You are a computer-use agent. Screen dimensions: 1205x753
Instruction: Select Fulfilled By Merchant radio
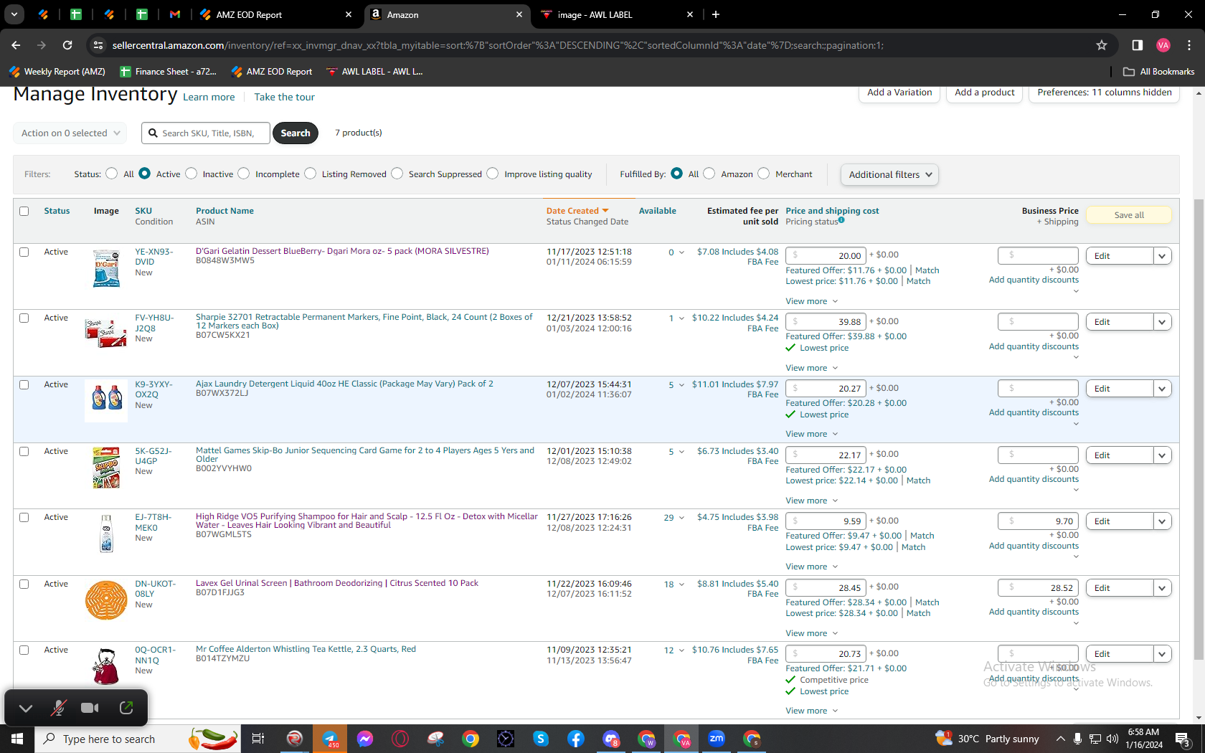click(x=763, y=174)
